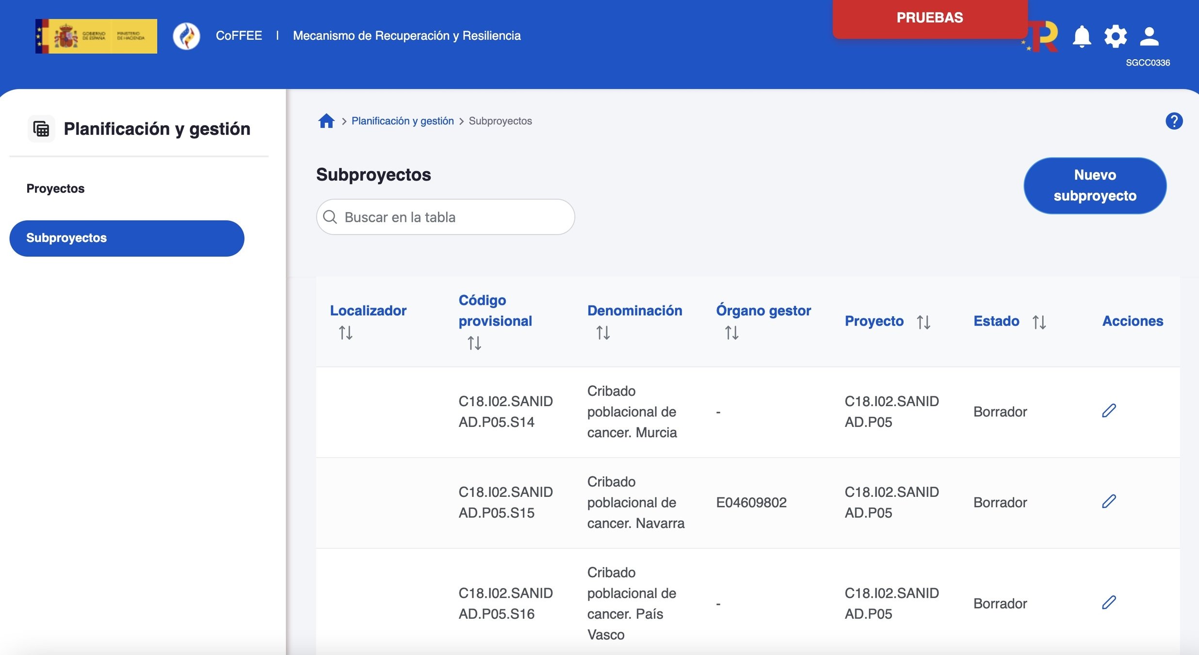Screen dimensions: 1199x655
Task: Toggle sorting on Proyecto column
Action: click(x=924, y=322)
